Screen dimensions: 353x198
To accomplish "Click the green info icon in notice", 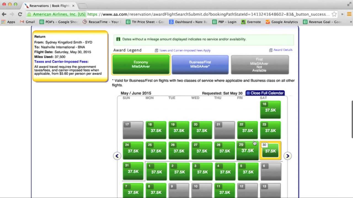I will click(x=118, y=39).
